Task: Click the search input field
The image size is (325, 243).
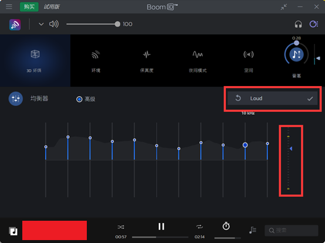Action: (x=291, y=230)
